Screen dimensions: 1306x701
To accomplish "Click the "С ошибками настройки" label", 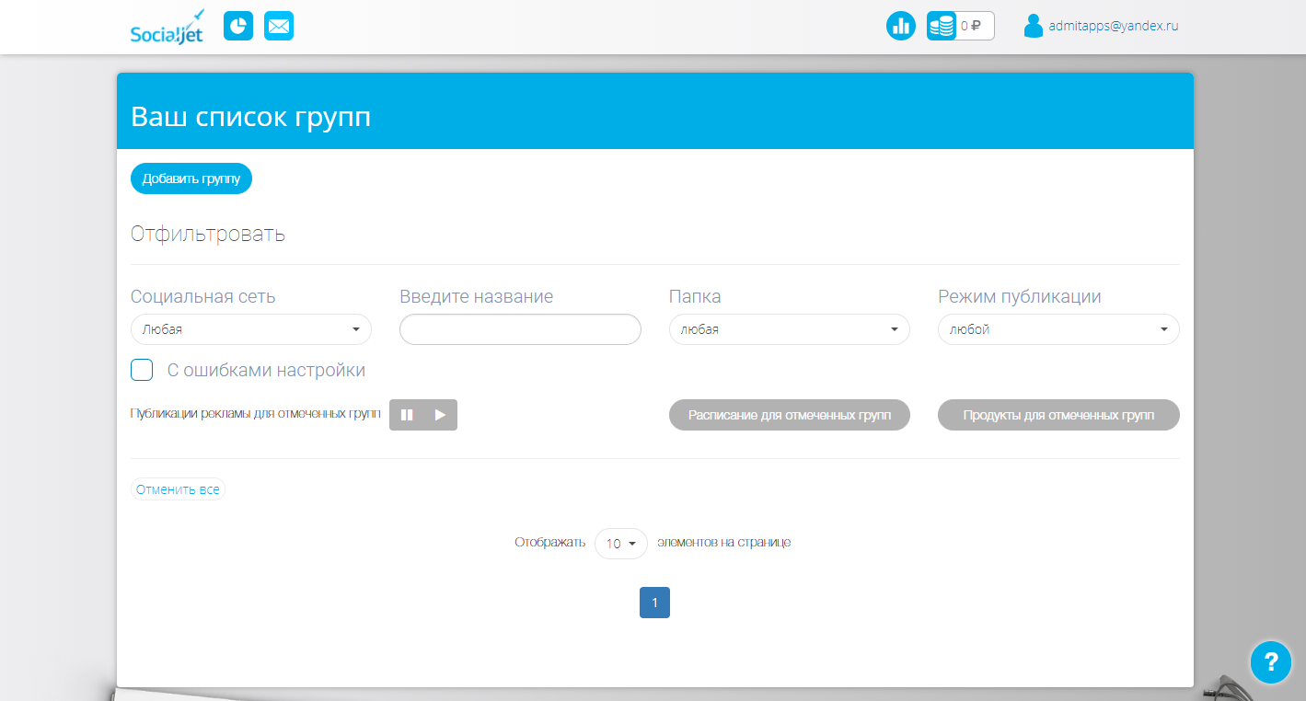I will 266,371.
